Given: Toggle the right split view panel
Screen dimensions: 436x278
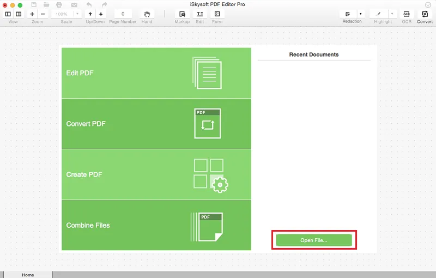Looking at the screenshot, I should pyautogui.click(x=19, y=14).
